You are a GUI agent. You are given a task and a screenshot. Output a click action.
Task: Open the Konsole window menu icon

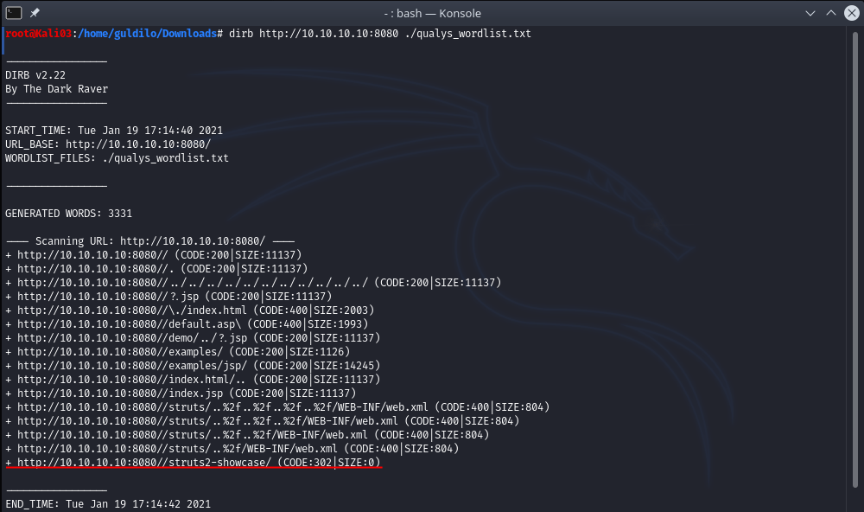coord(15,13)
